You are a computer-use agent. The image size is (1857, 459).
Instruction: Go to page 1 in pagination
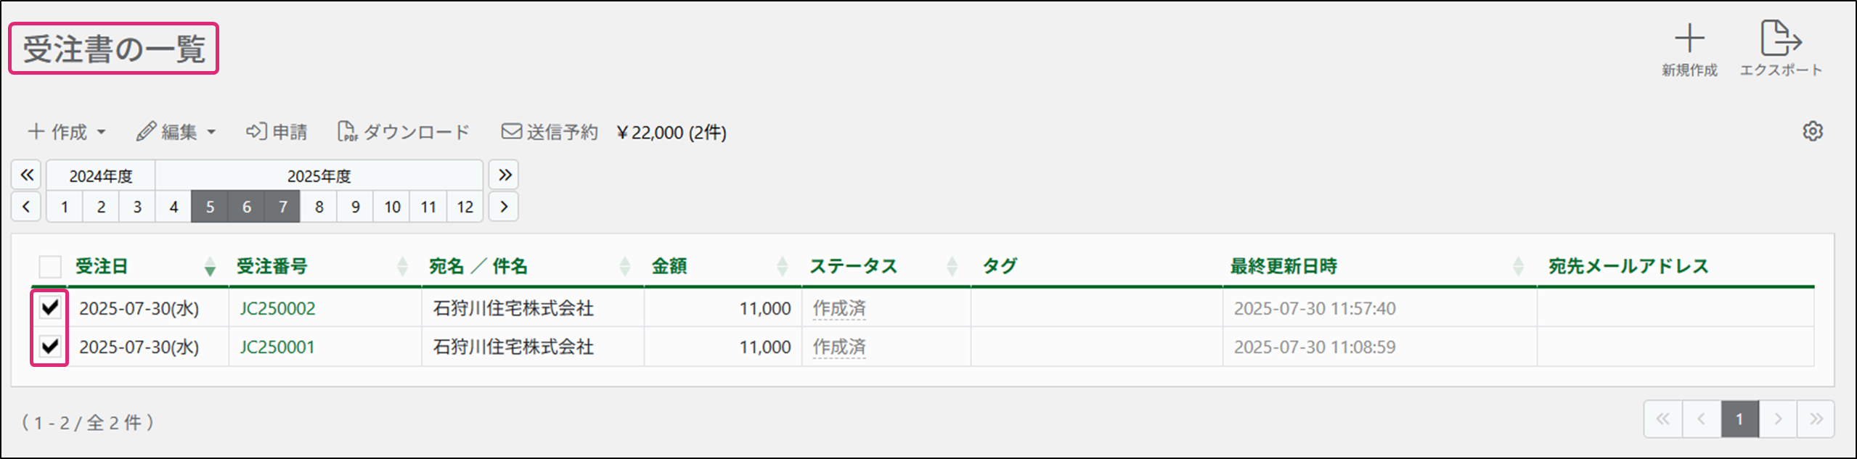tap(1739, 419)
